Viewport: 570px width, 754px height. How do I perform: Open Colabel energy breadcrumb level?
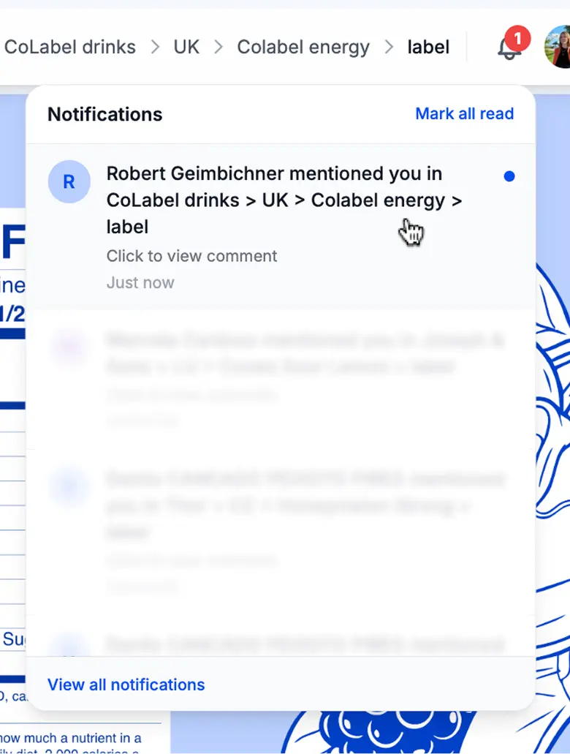click(x=303, y=48)
